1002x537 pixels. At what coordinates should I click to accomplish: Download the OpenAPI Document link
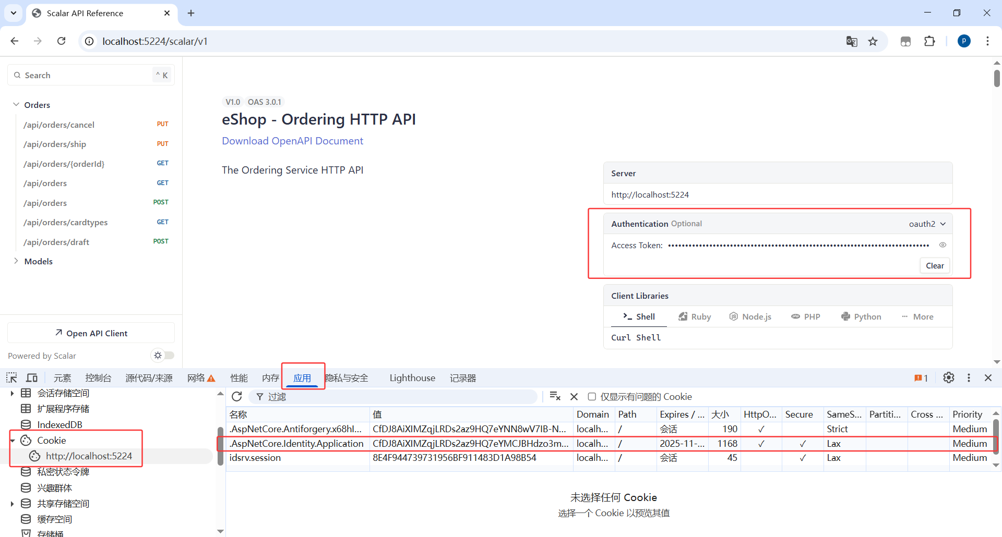(292, 141)
